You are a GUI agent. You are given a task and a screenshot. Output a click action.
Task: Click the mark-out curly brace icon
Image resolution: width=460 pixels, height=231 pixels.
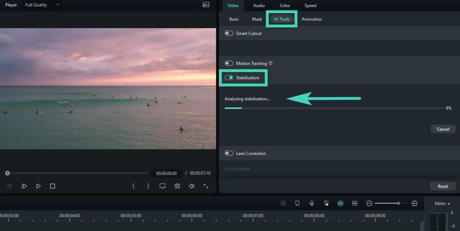pos(148,186)
